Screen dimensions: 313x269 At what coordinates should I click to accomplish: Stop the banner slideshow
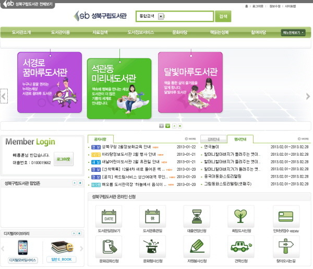[x=180, y=126]
